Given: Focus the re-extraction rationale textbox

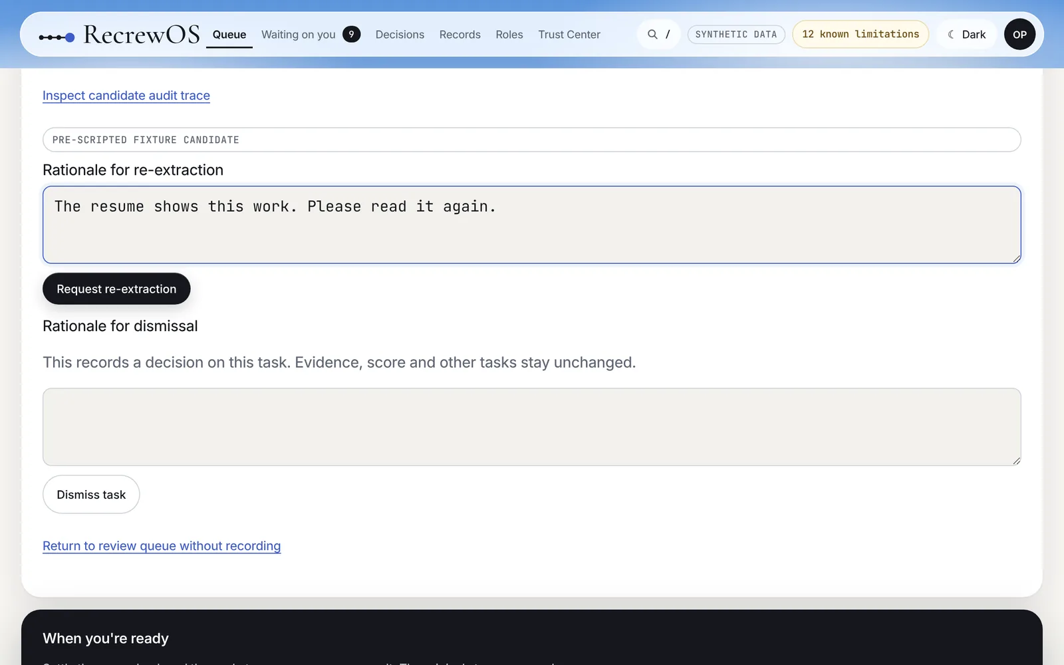Looking at the screenshot, I should [532, 225].
